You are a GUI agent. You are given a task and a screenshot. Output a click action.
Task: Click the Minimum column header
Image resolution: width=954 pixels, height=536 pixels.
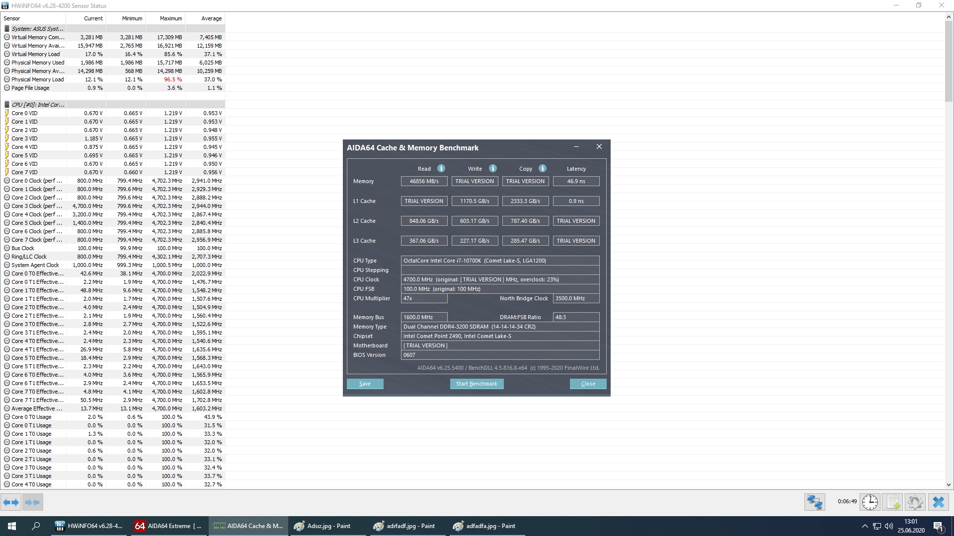coord(125,18)
